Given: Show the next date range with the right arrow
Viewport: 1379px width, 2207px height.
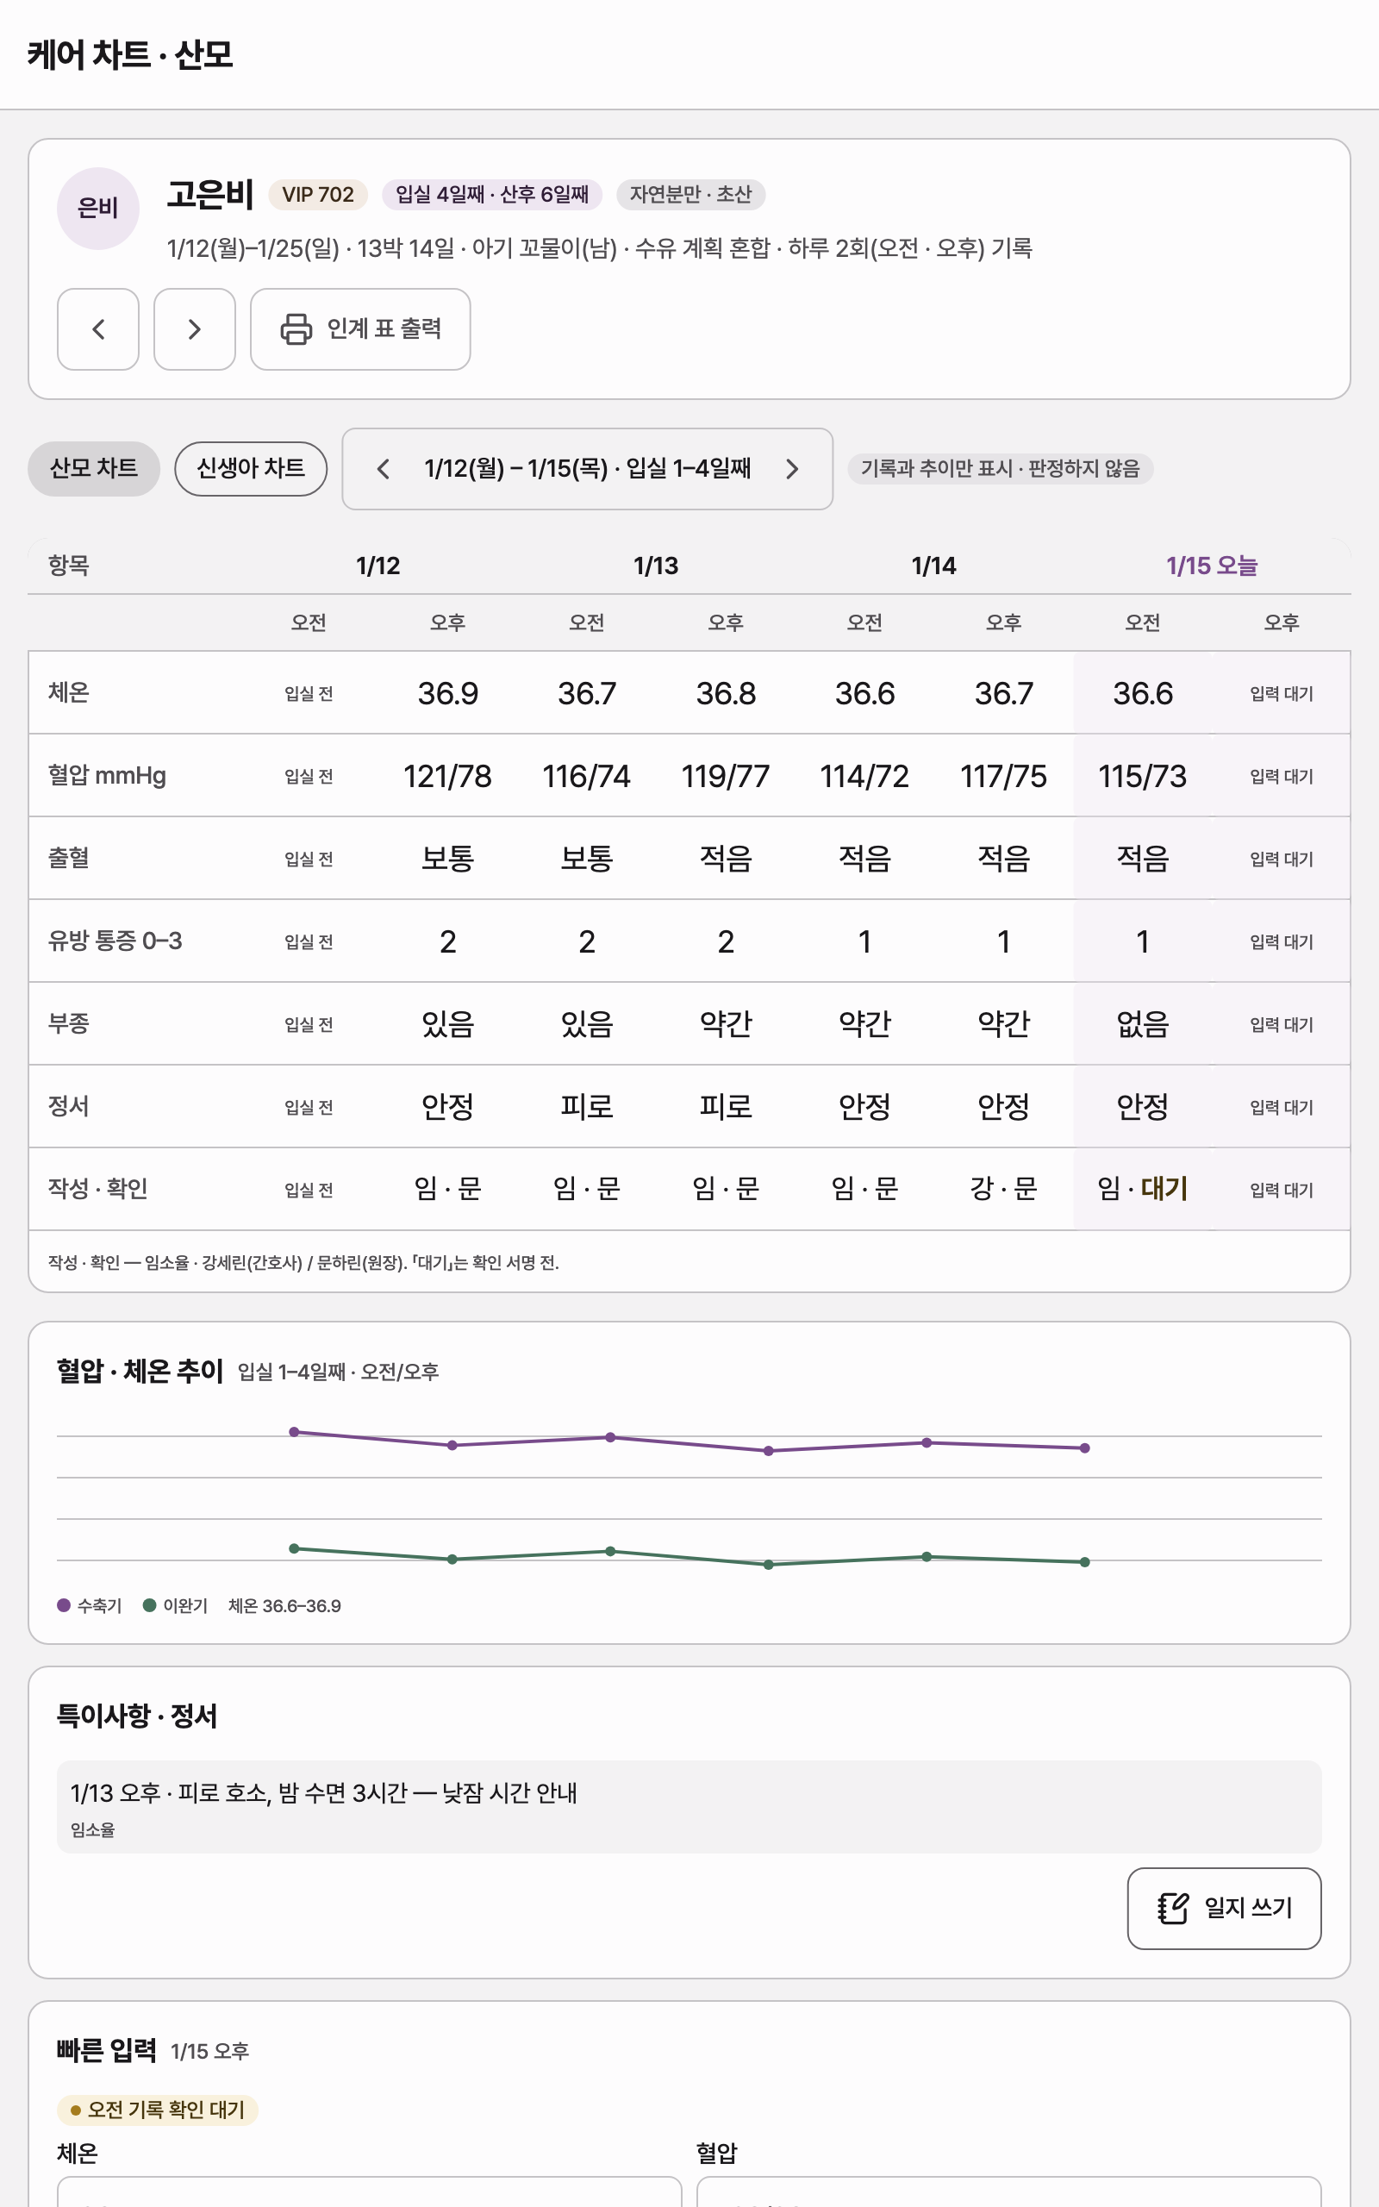Looking at the screenshot, I should (x=792, y=469).
